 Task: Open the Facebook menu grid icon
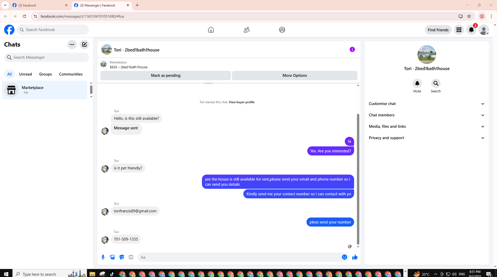459,30
